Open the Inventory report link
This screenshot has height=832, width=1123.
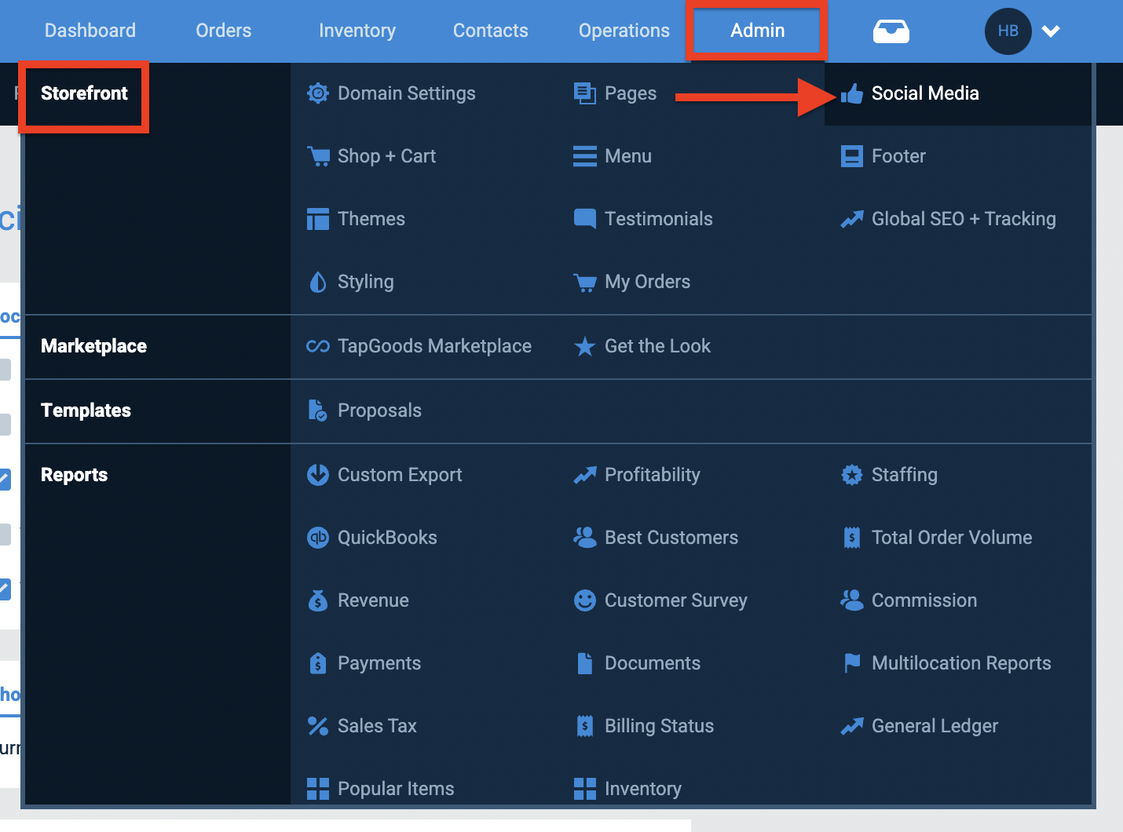click(642, 789)
